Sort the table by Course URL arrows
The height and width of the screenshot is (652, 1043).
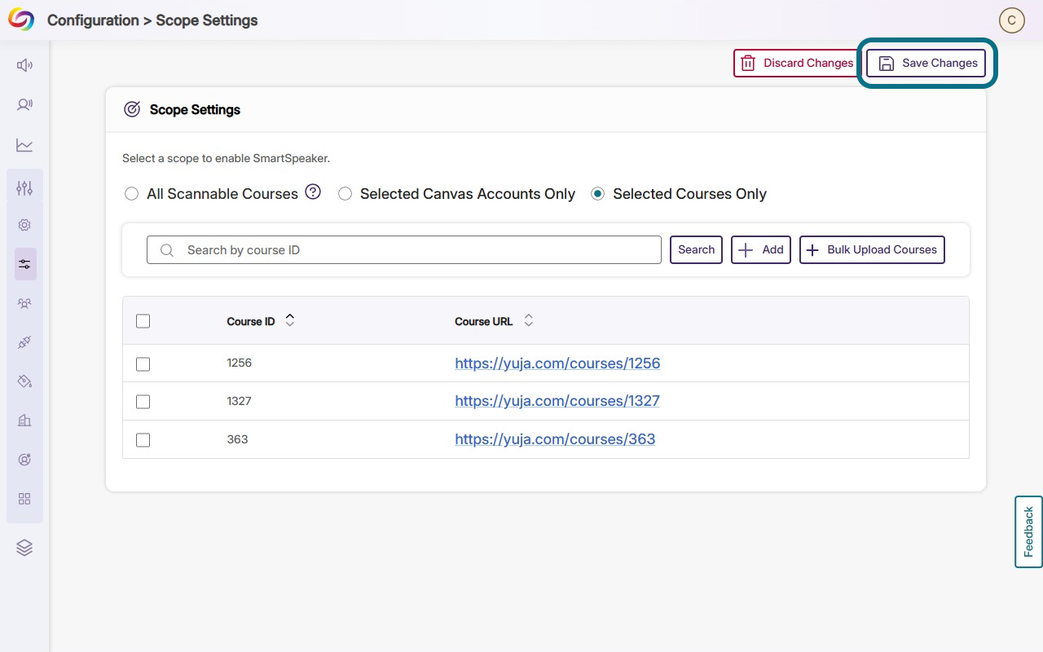[x=528, y=321]
